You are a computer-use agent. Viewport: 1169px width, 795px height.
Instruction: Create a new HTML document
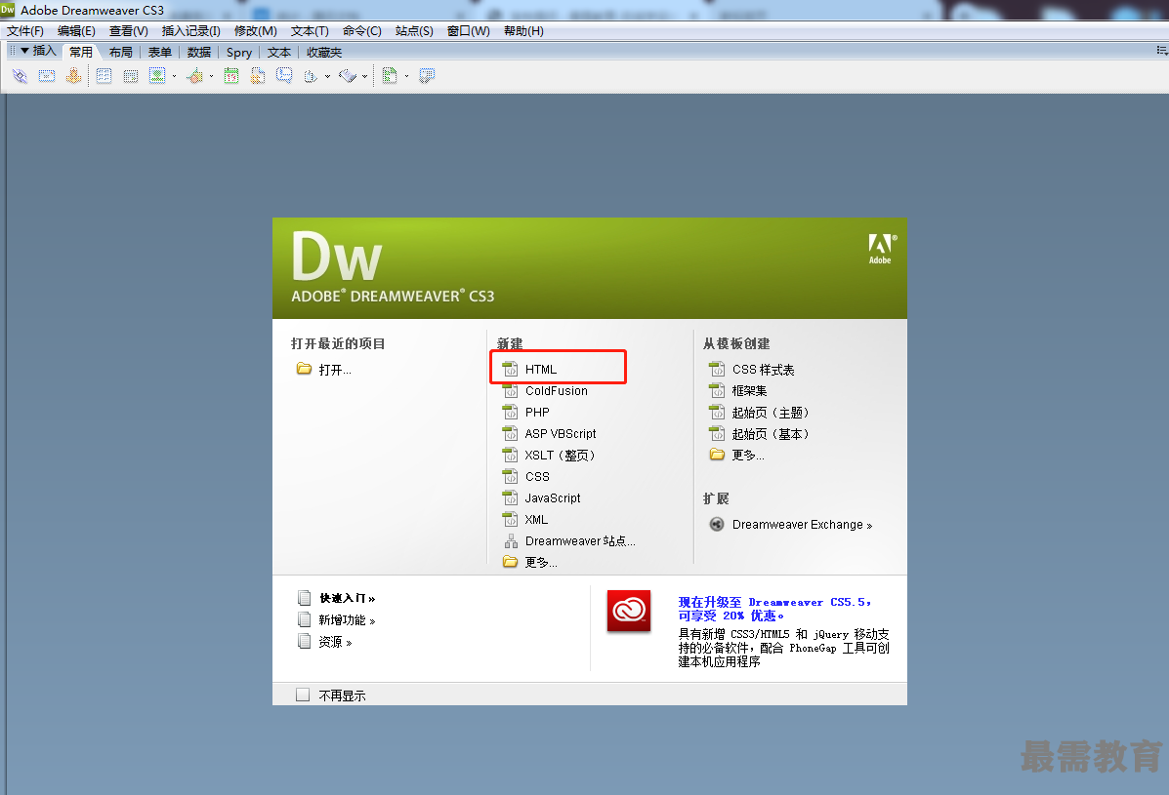point(540,370)
